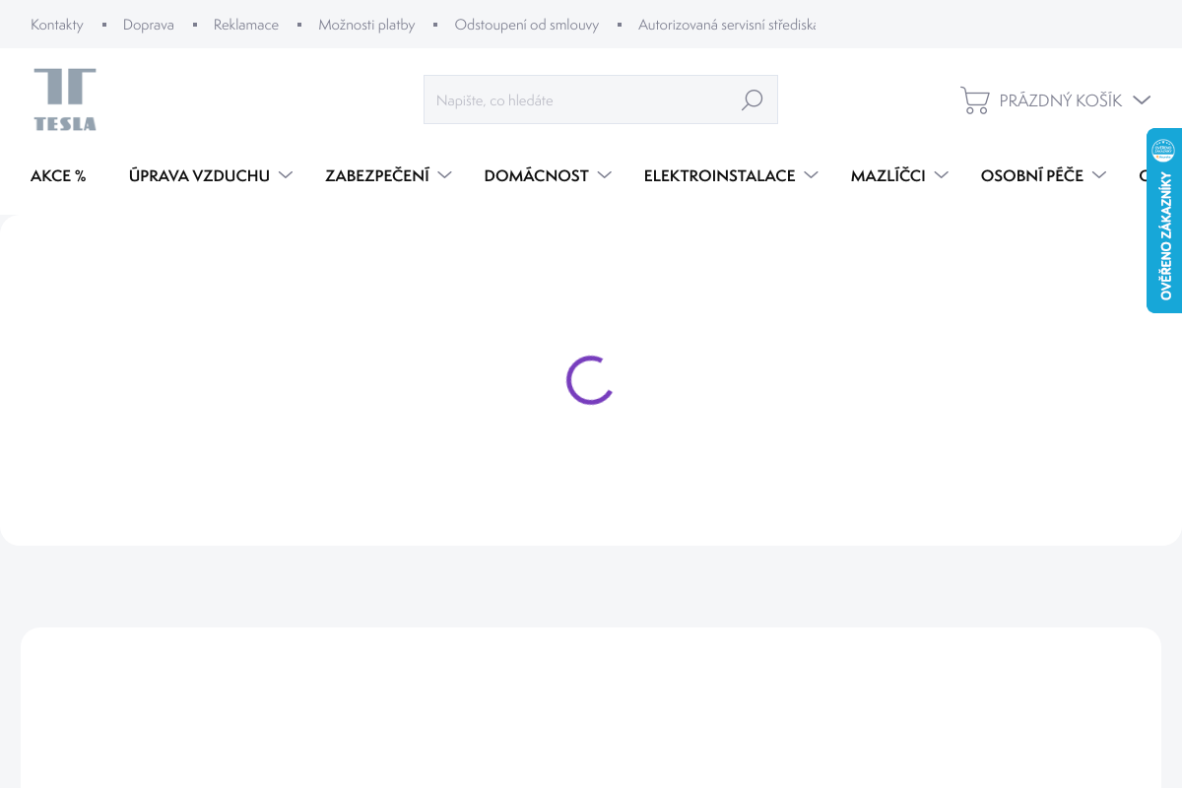Expand the Osobní péče menu chevron

[1099, 175]
